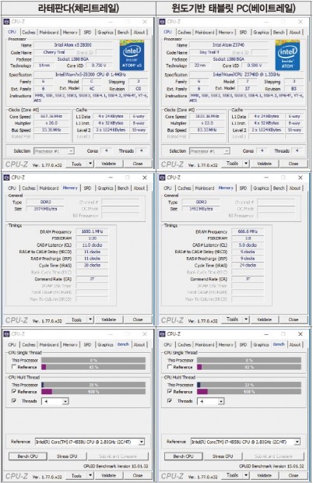Click Core Speed value in Cherry Trail window
The image size is (313, 483).
51,116
